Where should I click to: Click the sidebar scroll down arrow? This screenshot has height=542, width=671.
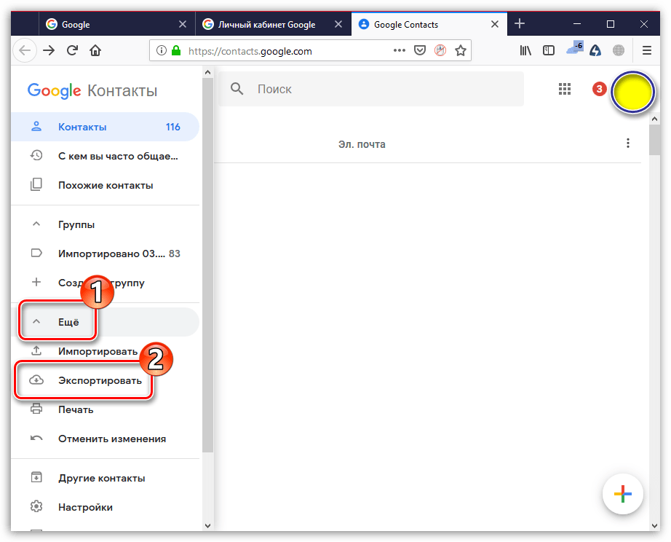click(x=207, y=525)
